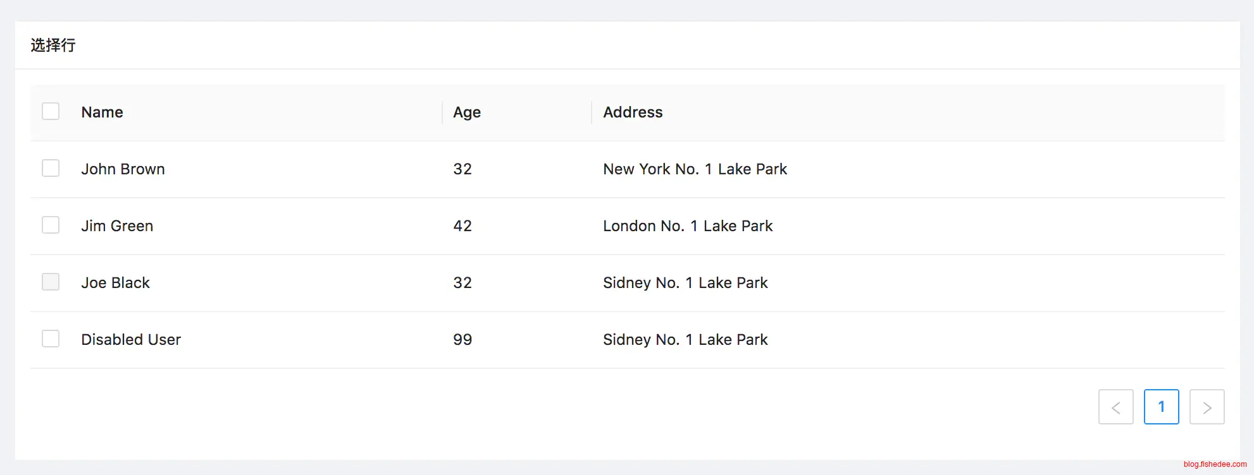Click the next page arrow icon

pos(1207,407)
